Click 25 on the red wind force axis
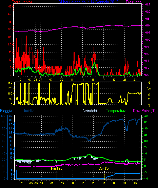Screen dimensions: 158x188 tap(10, 37)
